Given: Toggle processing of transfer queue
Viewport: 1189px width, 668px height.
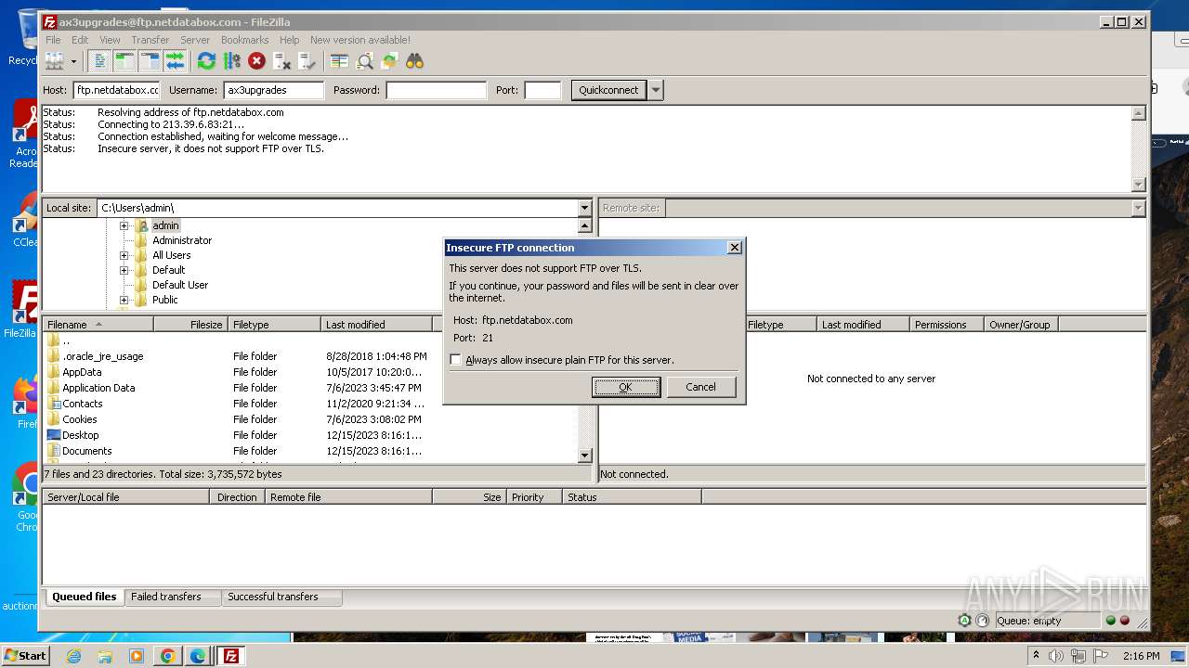Looking at the screenshot, I should point(231,61).
